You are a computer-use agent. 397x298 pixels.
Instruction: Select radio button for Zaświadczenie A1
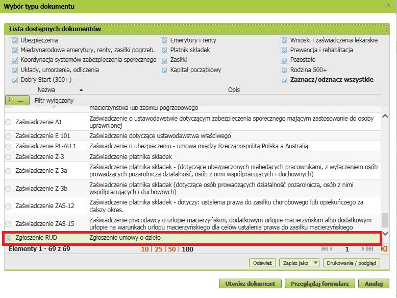(x=8, y=122)
